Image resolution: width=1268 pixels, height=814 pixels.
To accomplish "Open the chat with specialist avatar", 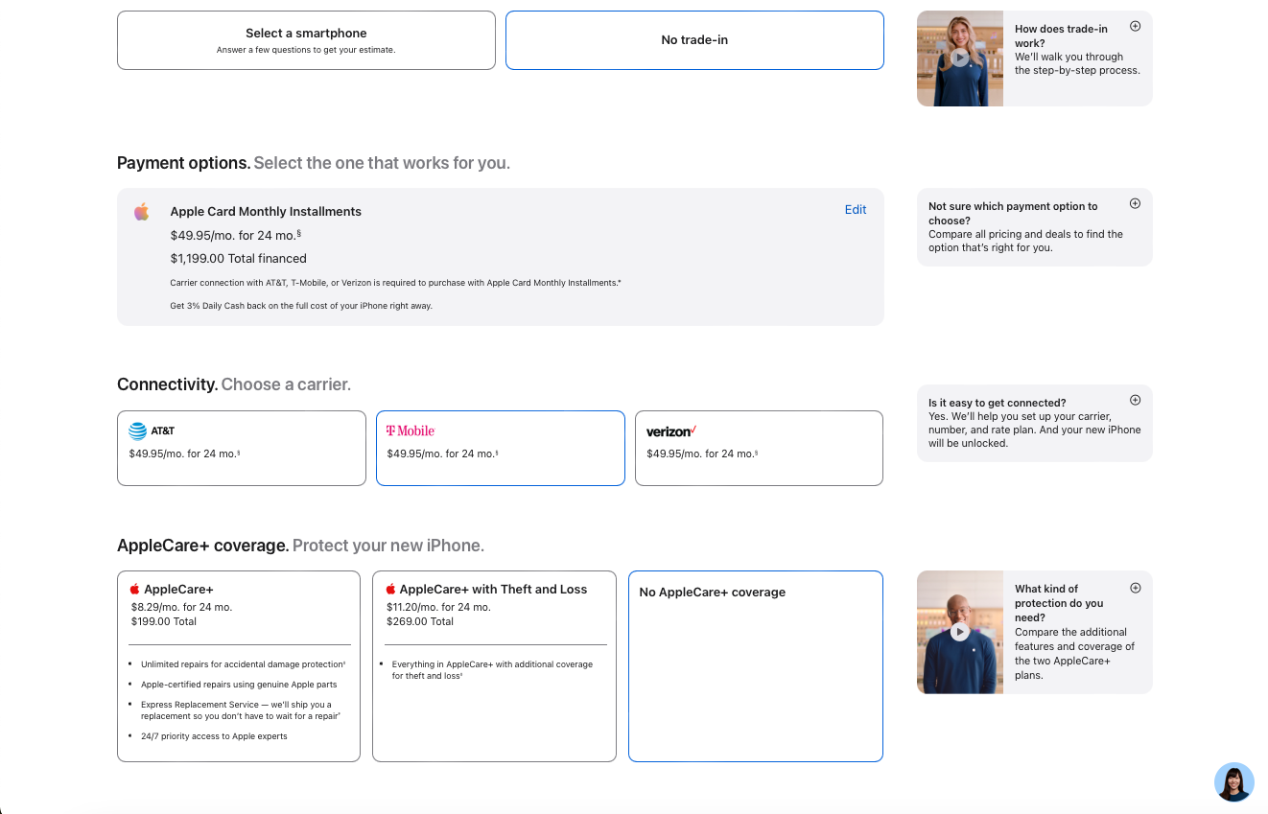I will click(1234, 782).
